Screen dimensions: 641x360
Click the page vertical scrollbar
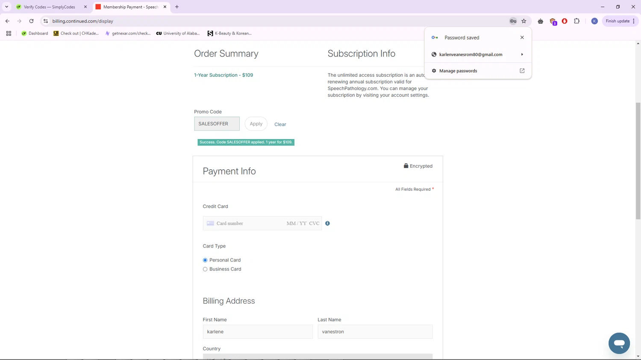tap(638, 160)
